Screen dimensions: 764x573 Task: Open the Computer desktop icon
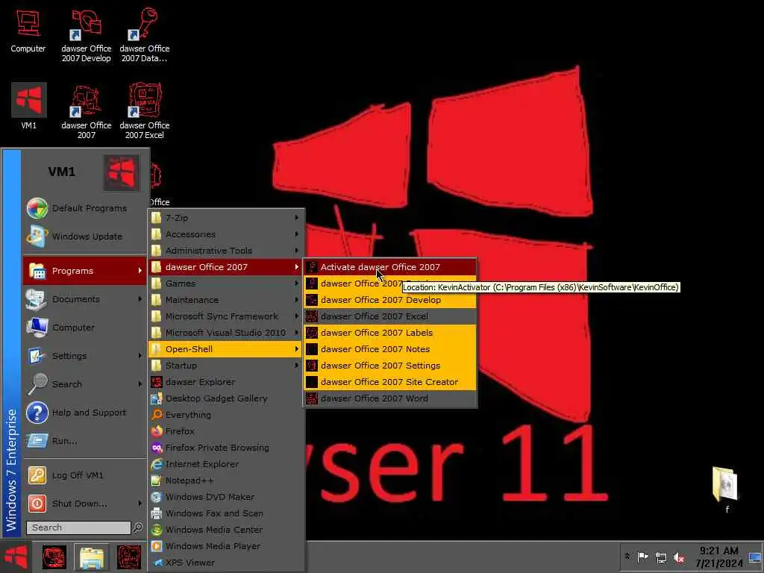pyautogui.click(x=28, y=31)
